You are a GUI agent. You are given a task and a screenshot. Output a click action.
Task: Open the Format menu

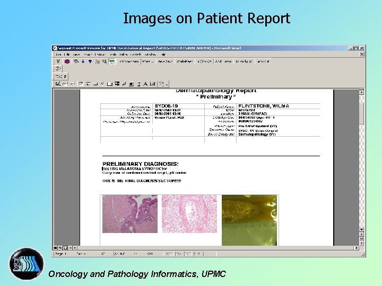coord(100,55)
